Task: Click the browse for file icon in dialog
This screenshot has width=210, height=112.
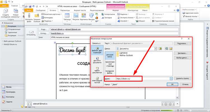Action: [171, 49]
